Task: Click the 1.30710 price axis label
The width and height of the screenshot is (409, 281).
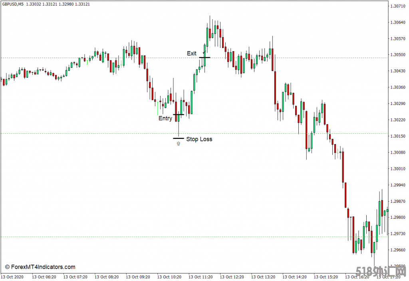Action: [398, 6]
